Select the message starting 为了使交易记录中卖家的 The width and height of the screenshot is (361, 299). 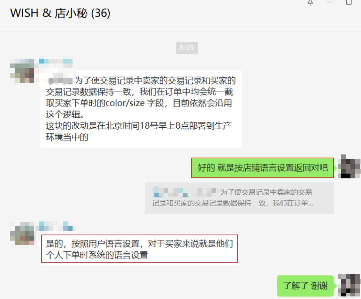point(141,109)
